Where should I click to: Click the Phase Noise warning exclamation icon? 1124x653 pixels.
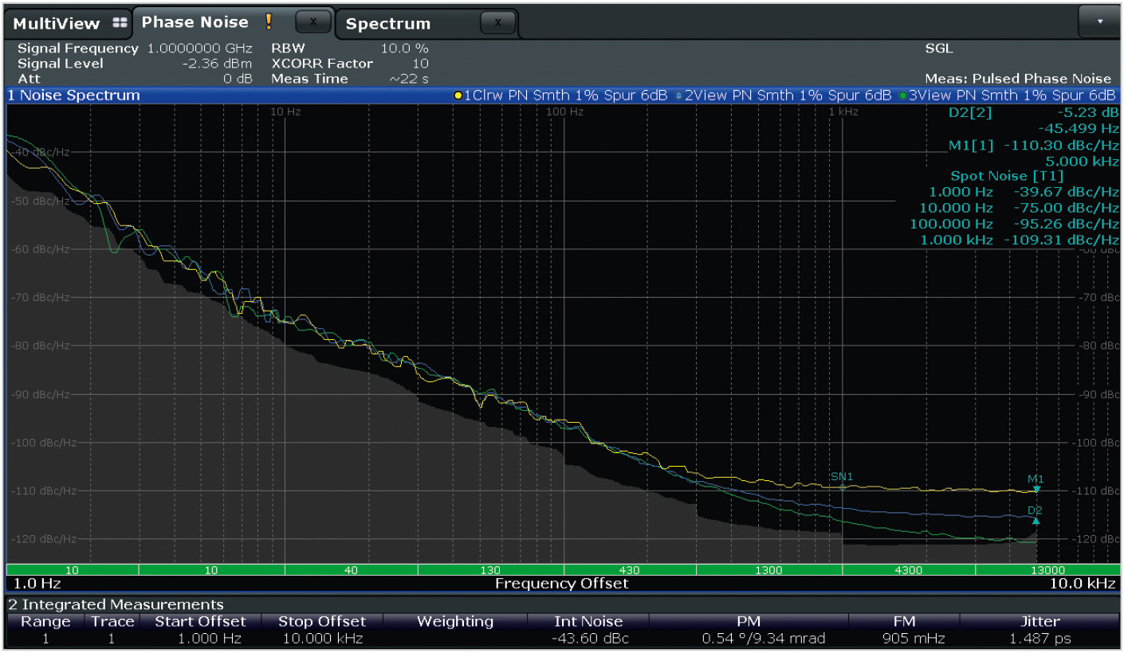pyautogui.click(x=269, y=22)
